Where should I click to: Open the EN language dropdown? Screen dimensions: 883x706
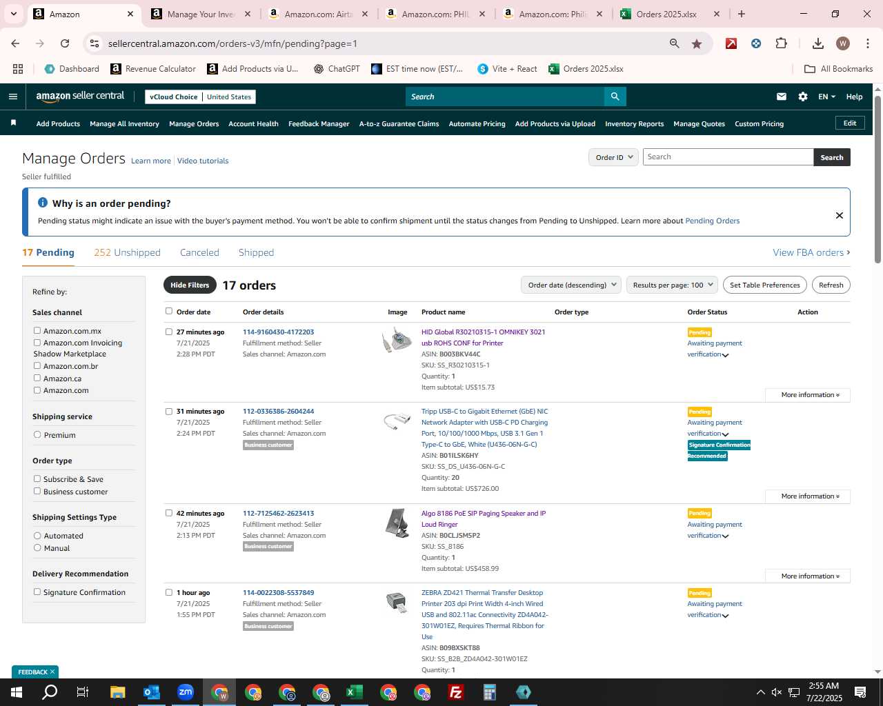(826, 97)
